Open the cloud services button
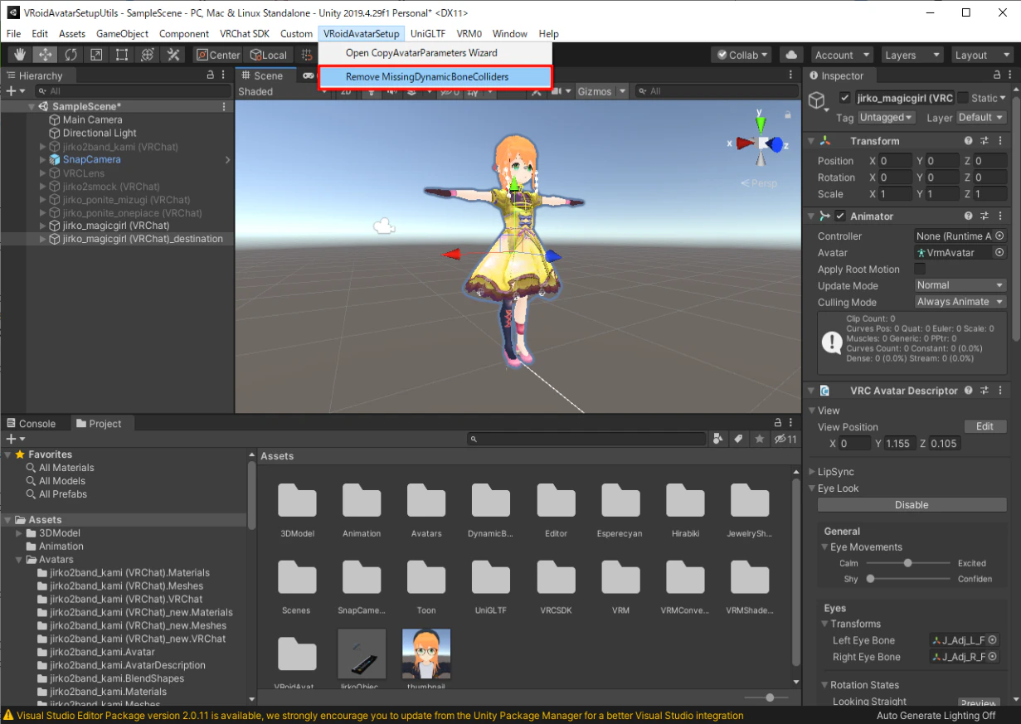This screenshot has width=1021, height=724. 791,55
